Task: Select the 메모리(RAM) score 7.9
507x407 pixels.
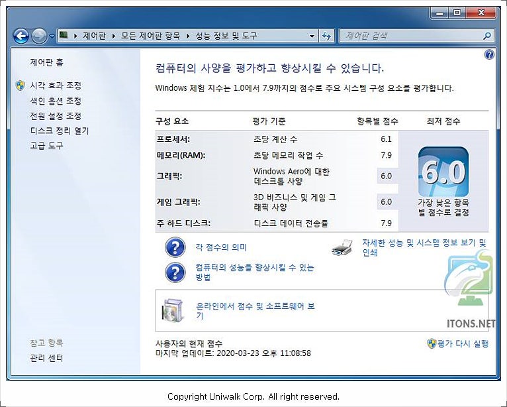Action: pos(386,155)
